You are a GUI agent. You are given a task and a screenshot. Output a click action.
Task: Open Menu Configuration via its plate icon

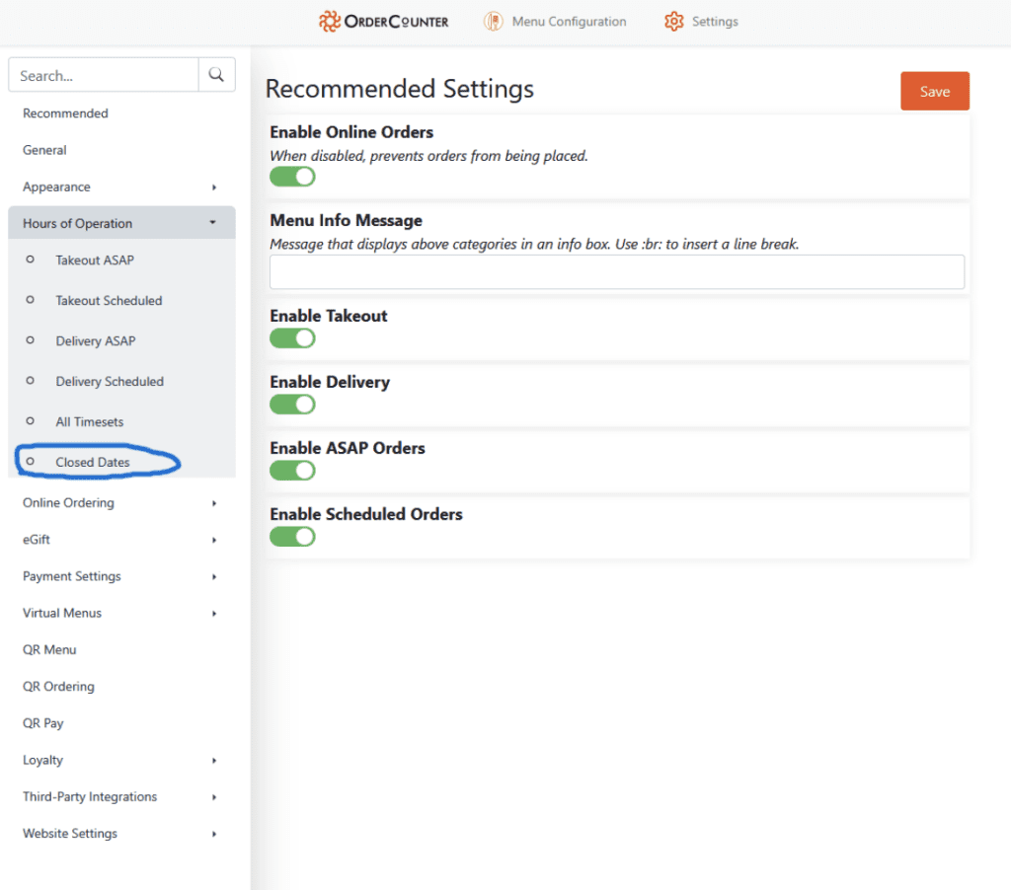point(494,22)
